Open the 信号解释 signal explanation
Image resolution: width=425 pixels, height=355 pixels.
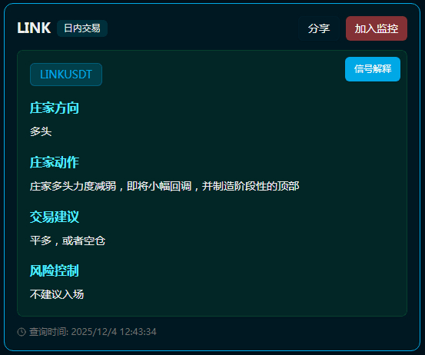(x=373, y=69)
